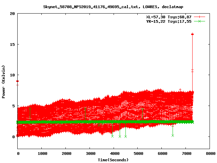Viewport: 217px width, 163px height.
Task: Click the green X spike top near 500 seconds
Action: (x=30, y=109)
